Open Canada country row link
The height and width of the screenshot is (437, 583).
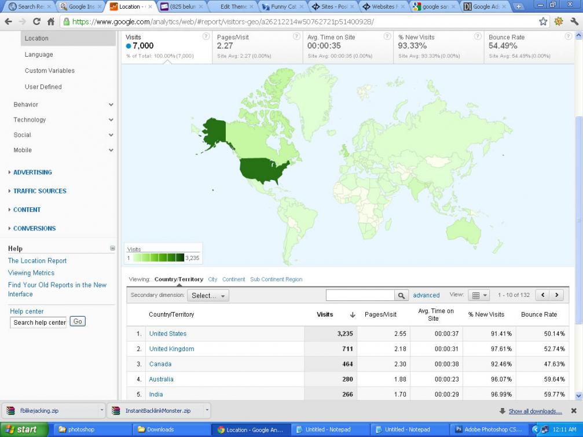160,364
